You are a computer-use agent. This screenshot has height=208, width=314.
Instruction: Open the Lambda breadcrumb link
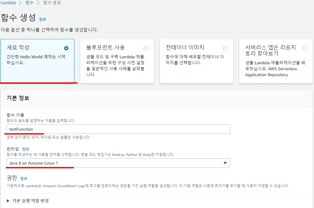(x=8, y=3)
